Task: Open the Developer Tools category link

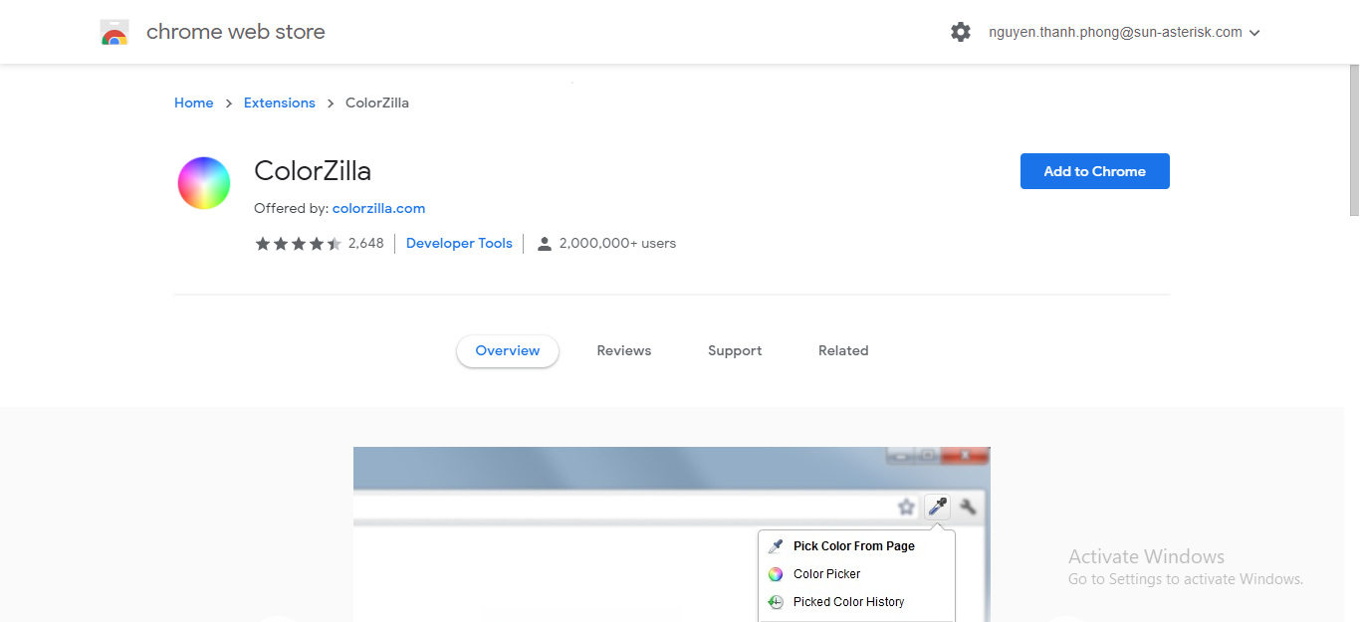Action: tap(459, 243)
